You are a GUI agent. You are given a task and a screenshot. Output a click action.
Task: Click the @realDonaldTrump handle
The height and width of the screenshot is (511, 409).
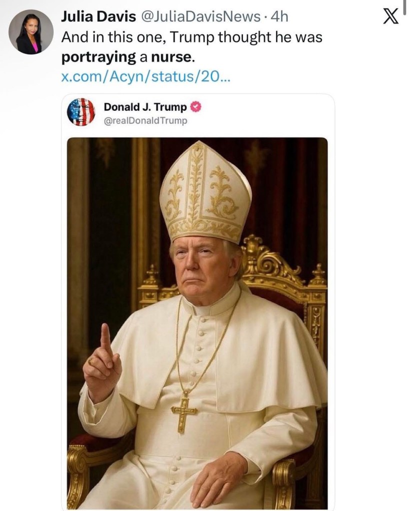145,120
